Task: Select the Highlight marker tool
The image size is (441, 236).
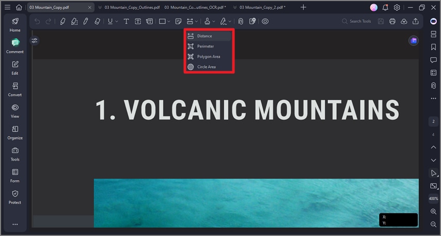Action: pos(62,21)
